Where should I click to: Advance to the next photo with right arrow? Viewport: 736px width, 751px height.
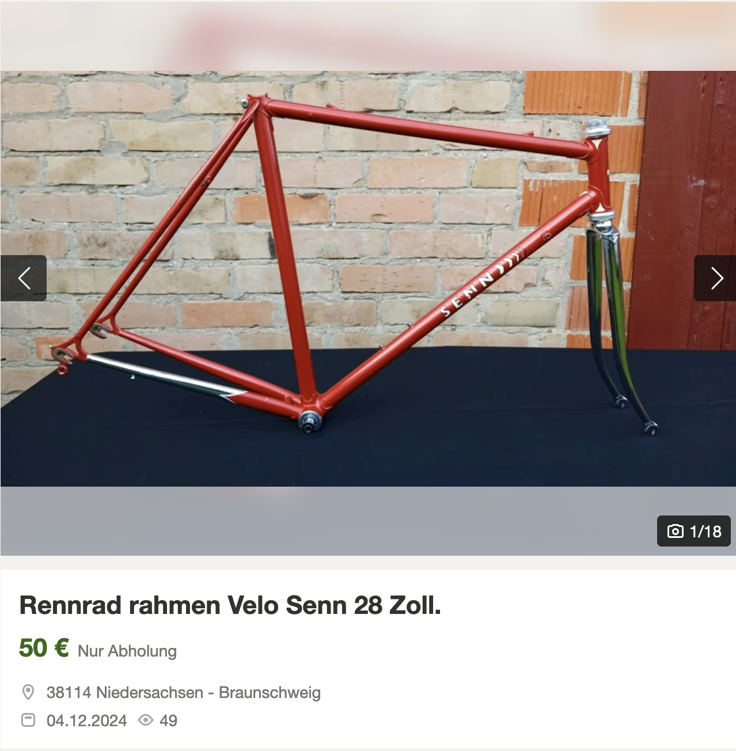point(715,278)
